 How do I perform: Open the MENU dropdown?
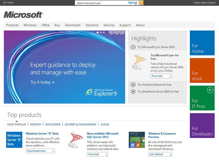[8, 3]
